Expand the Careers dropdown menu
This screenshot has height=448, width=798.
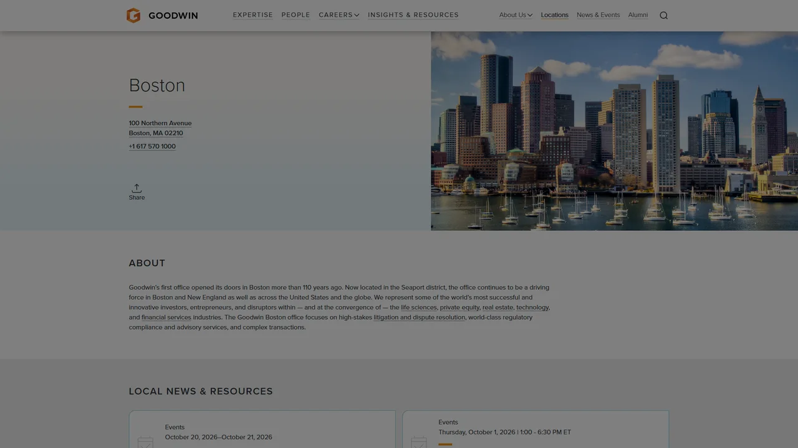pyautogui.click(x=339, y=15)
